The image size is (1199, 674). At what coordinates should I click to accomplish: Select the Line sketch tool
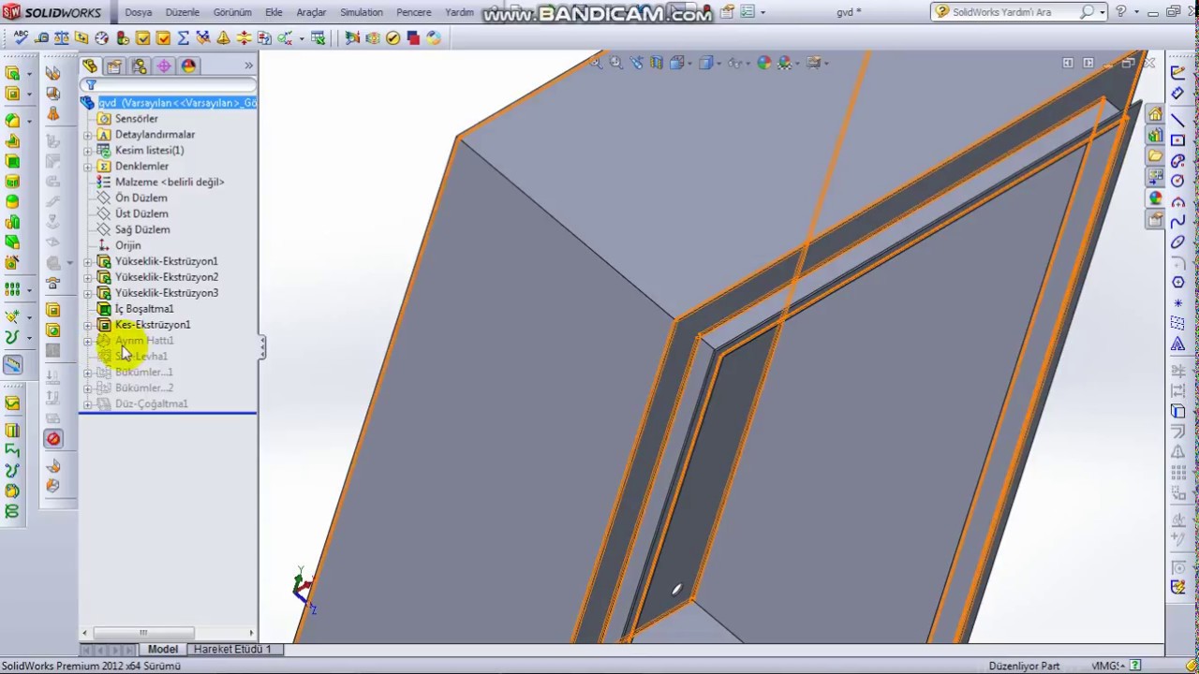1178,120
